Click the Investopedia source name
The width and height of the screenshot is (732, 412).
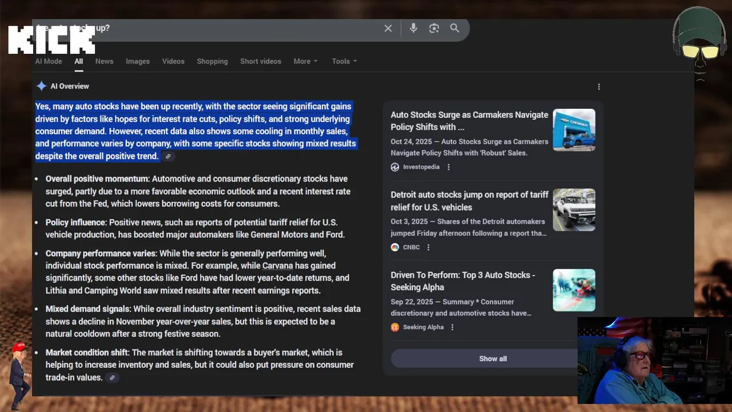(x=421, y=167)
